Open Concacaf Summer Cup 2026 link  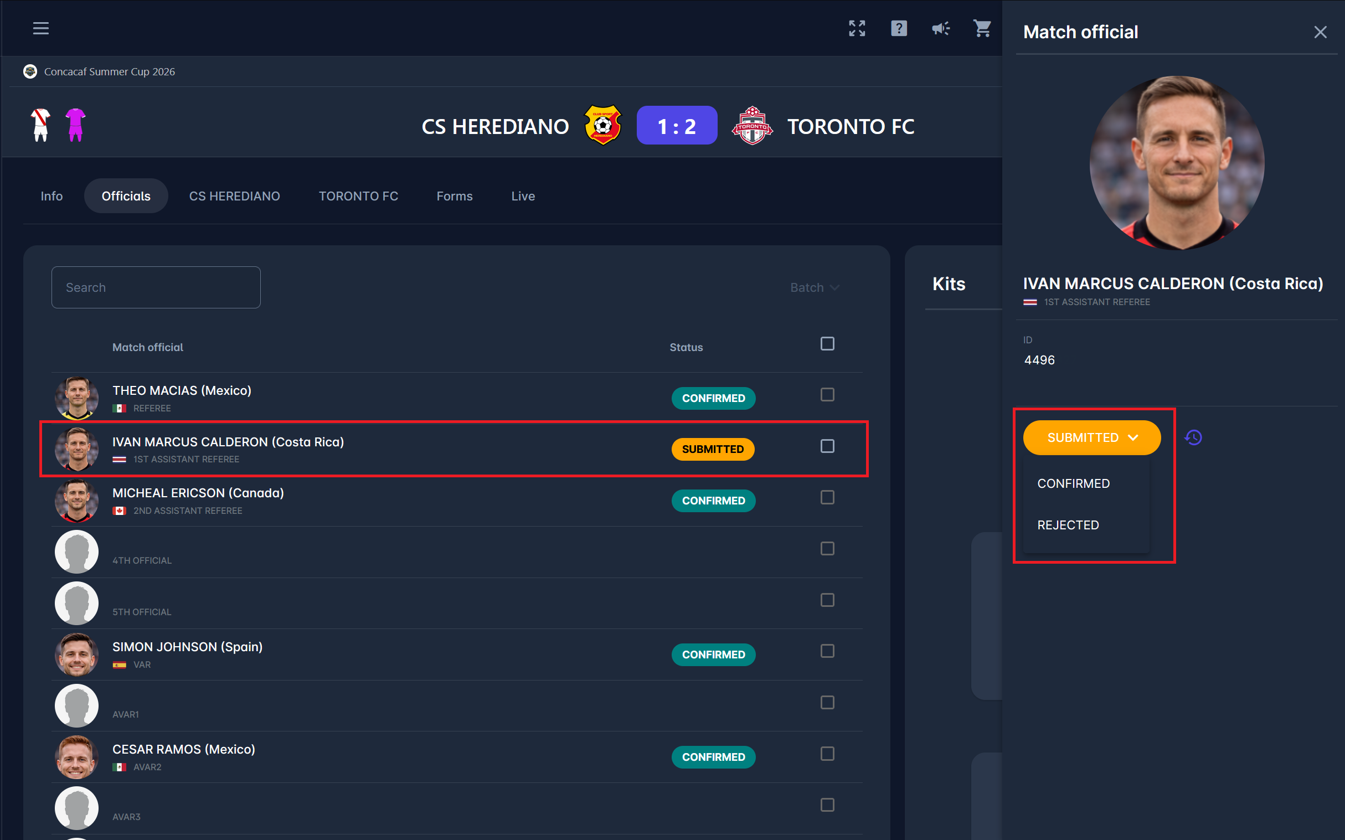[x=109, y=71]
